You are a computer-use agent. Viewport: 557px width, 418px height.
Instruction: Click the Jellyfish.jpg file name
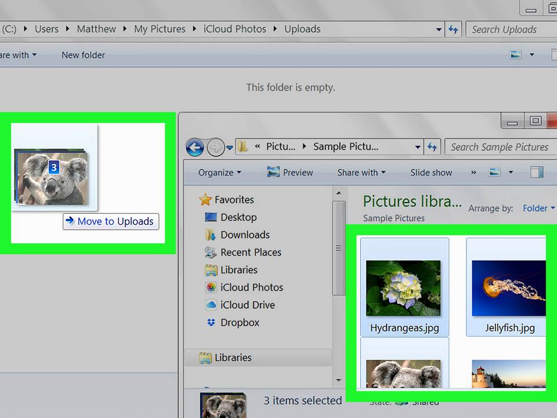click(x=510, y=327)
